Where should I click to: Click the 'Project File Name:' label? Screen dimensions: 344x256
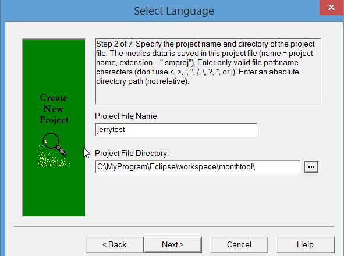(127, 116)
